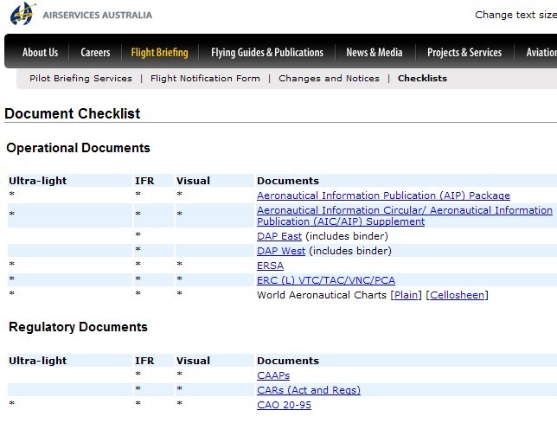Screen dimensions: 557x423
Task: Open Flying Guides & Publications menu
Action: pyautogui.click(x=267, y=53)
